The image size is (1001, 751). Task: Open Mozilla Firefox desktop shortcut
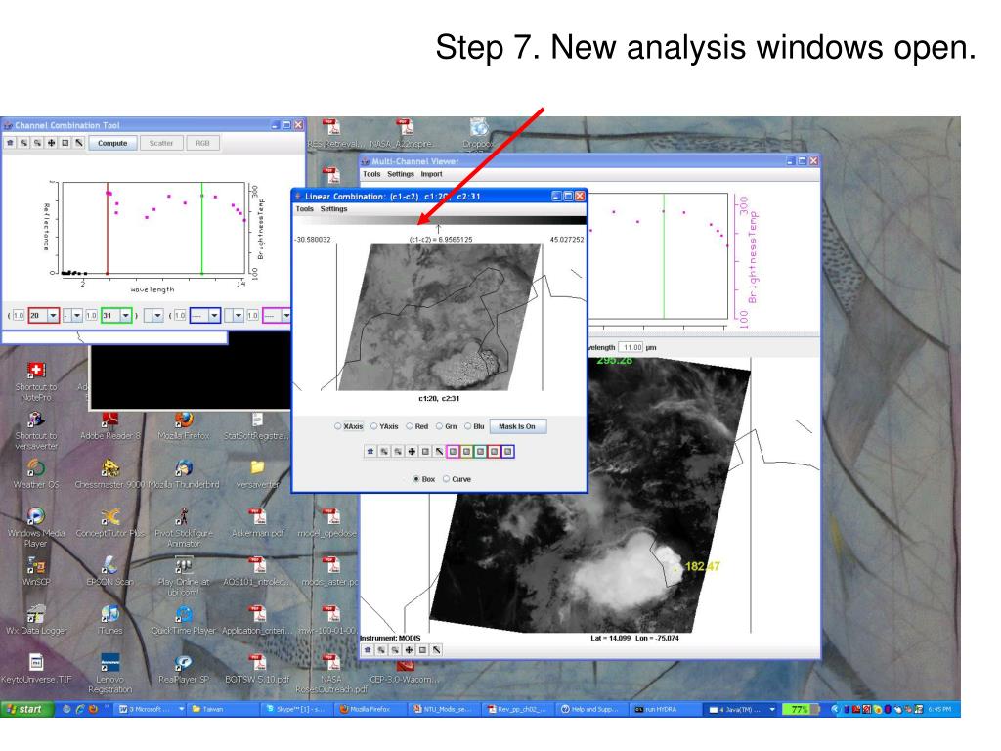[x=184, y=426]
